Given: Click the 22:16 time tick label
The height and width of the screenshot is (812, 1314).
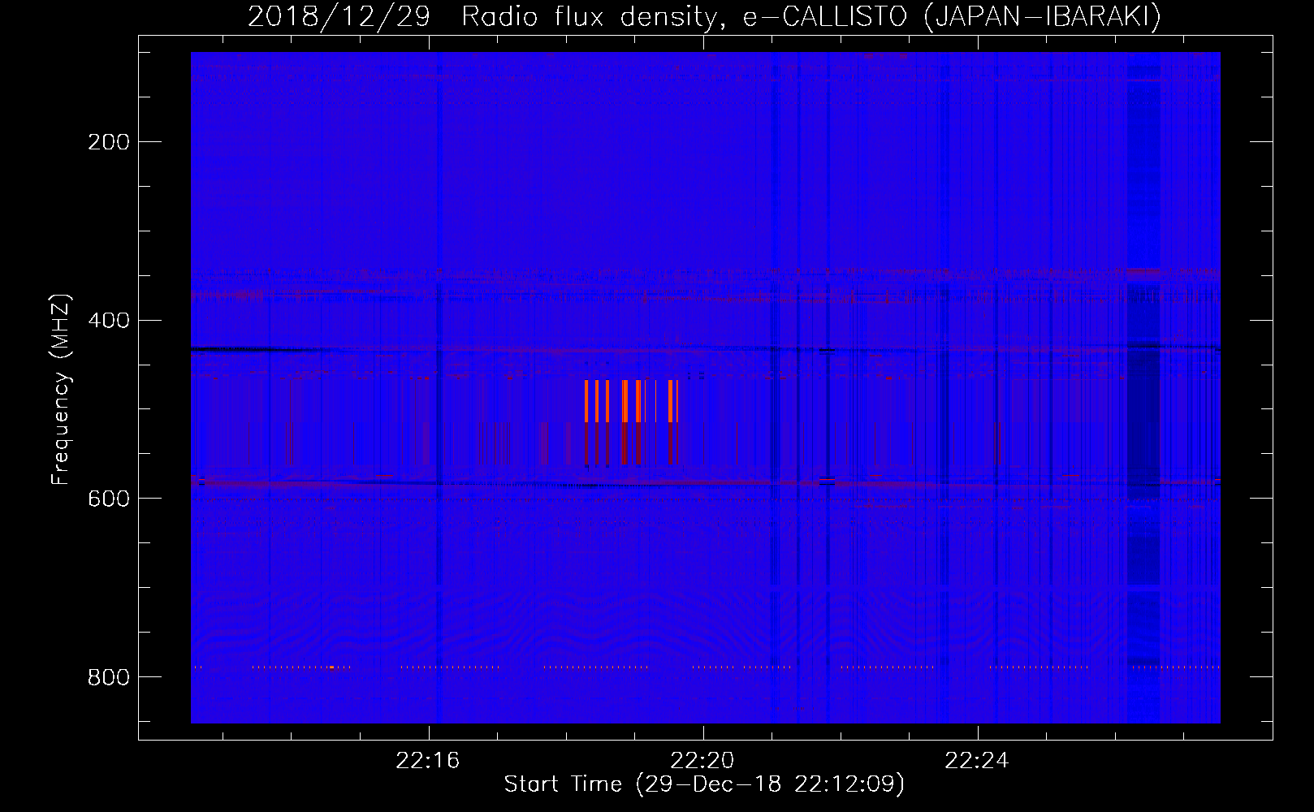Looking at the screenshot, I should point(428,760).
